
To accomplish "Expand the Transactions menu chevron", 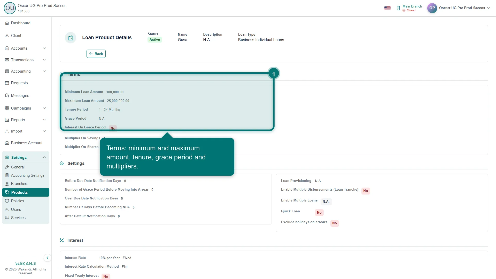I will [44, 60].
